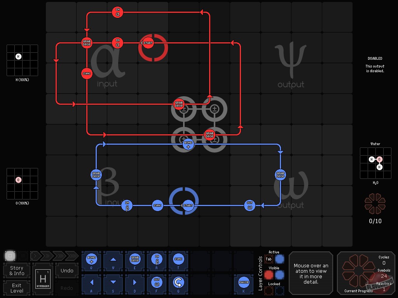Select the Pause instruction tool

(243, 282)
